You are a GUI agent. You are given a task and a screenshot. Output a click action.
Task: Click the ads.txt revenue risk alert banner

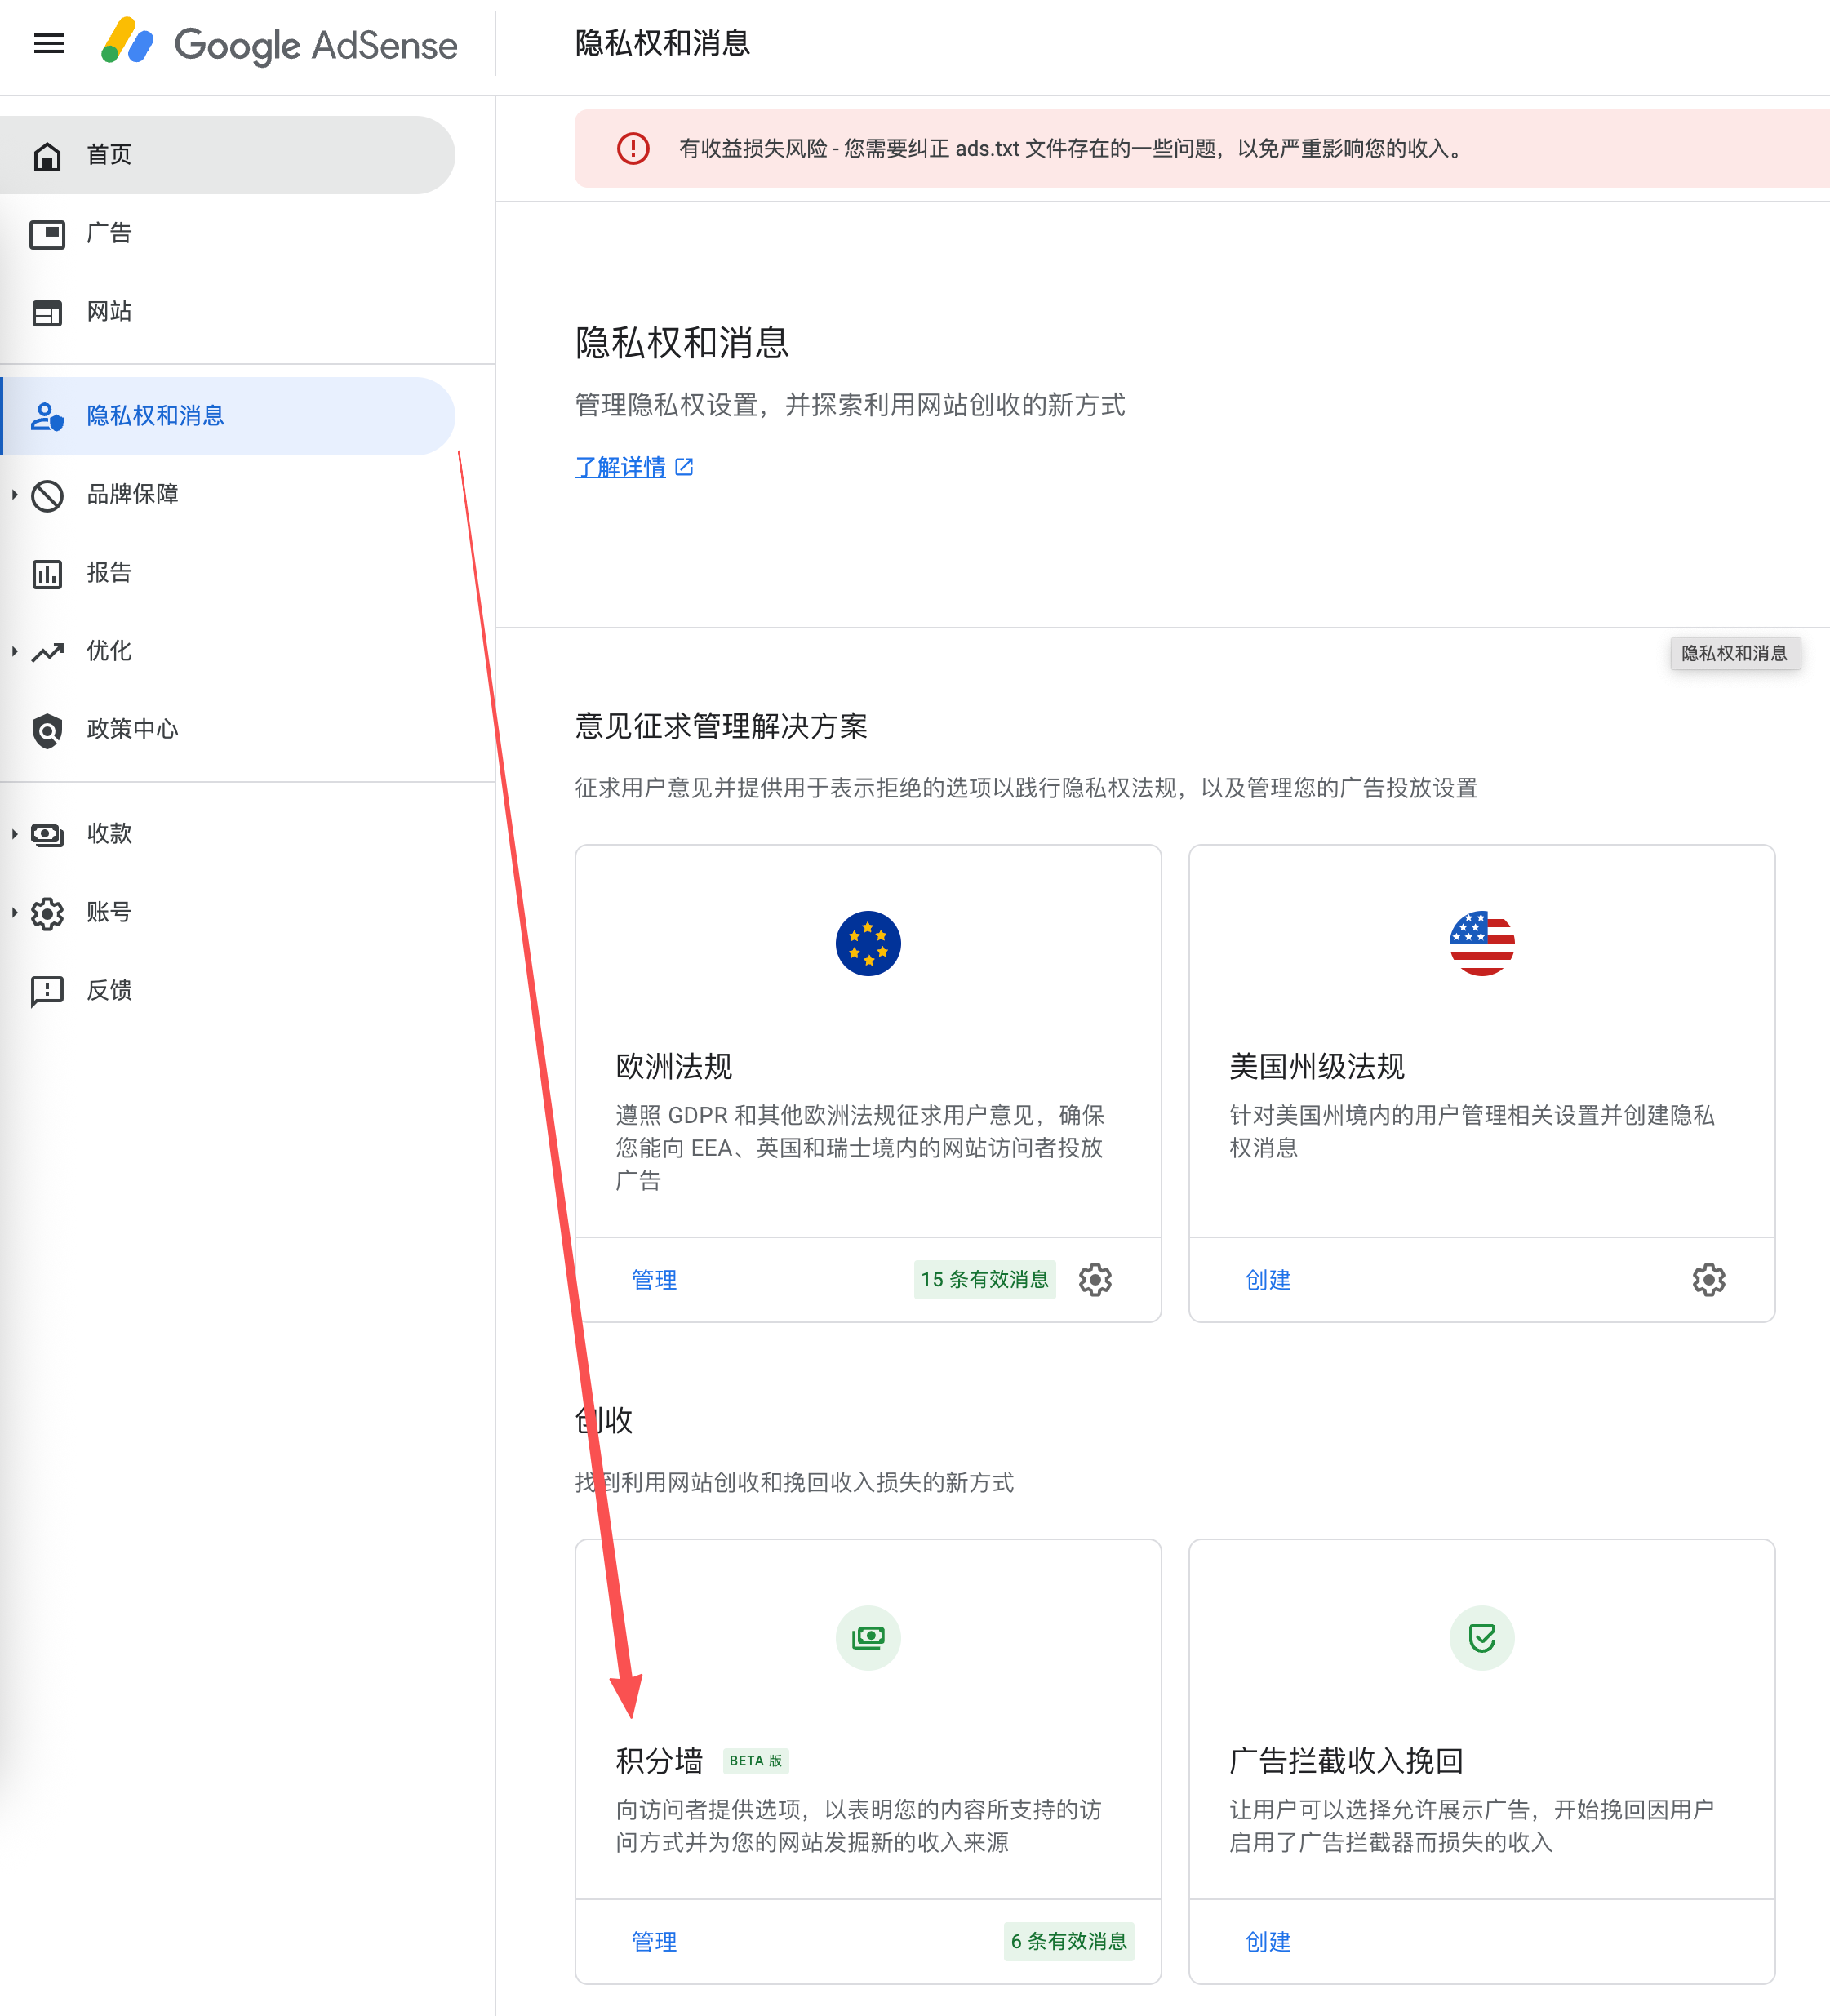click(1202, 148)
